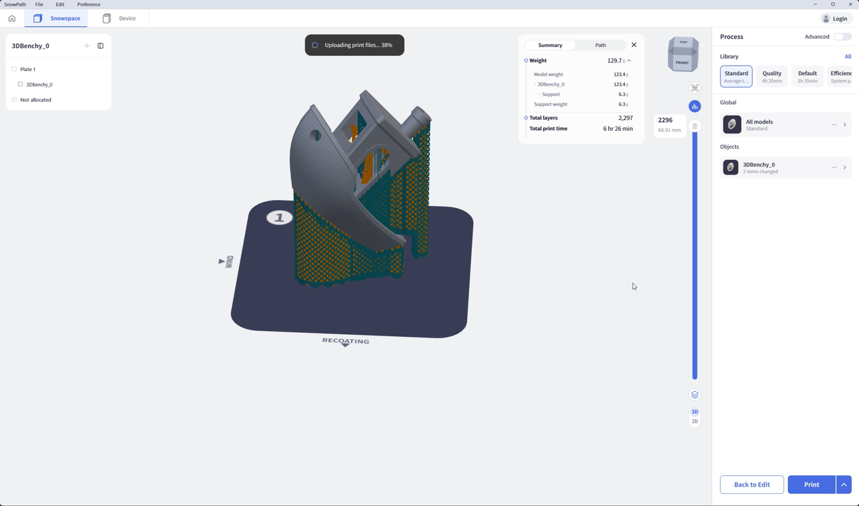859x506 pixels.
Task: Open the Edit menu
Action: coord(60,4)
